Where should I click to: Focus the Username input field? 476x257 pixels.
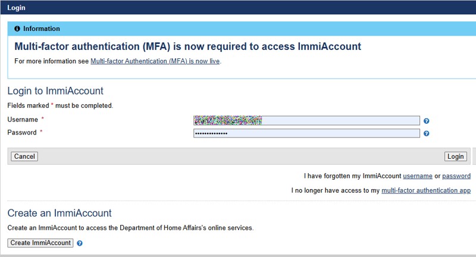pos(306,120)
